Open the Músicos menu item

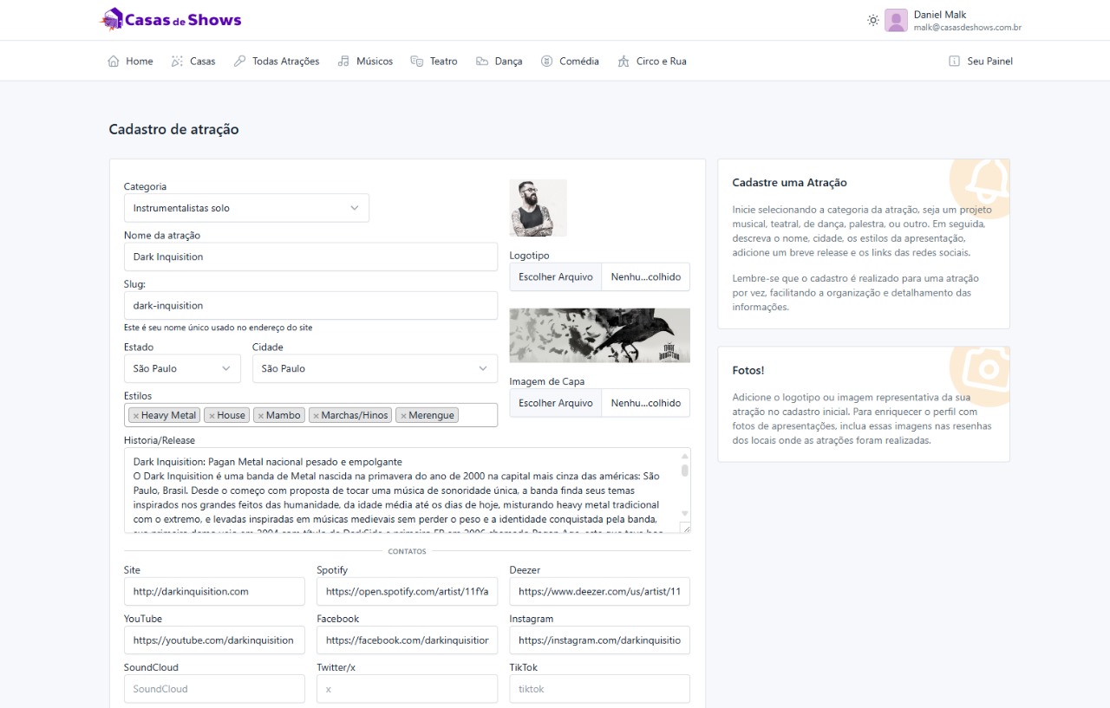click(365, 61)
